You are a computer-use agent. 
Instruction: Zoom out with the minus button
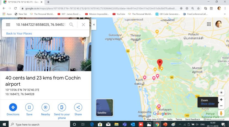pyautogui.click(x=221, y=106)
